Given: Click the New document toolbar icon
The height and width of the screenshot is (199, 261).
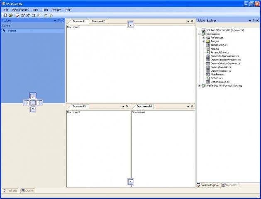Looking at the screenshot, I should pos(5,15).
